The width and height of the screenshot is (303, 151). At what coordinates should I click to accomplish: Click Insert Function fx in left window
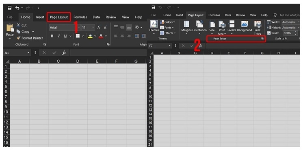64,53
